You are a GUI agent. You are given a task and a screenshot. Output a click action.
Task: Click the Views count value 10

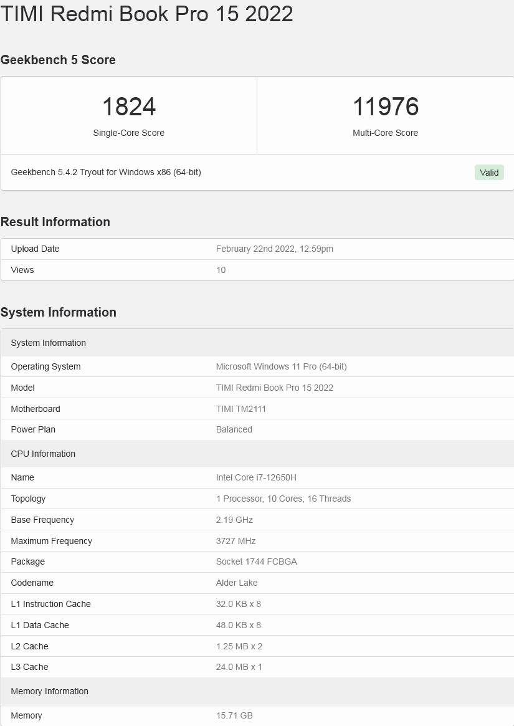pyautogui.click(x=221, y=270)
